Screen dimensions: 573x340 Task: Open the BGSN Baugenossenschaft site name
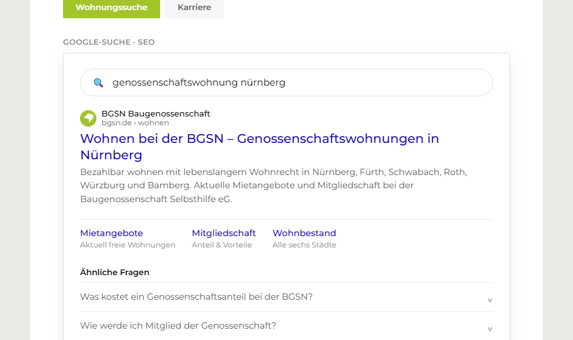point(156,113)
